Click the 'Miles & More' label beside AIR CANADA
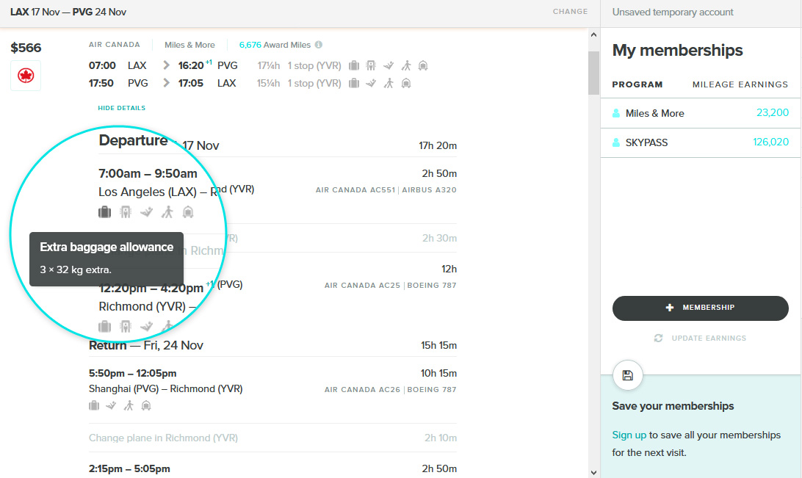Screen dimensions: 802x478 pos(189,45)
